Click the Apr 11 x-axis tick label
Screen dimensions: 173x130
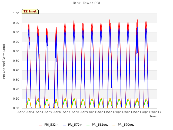tap(102, 112)
